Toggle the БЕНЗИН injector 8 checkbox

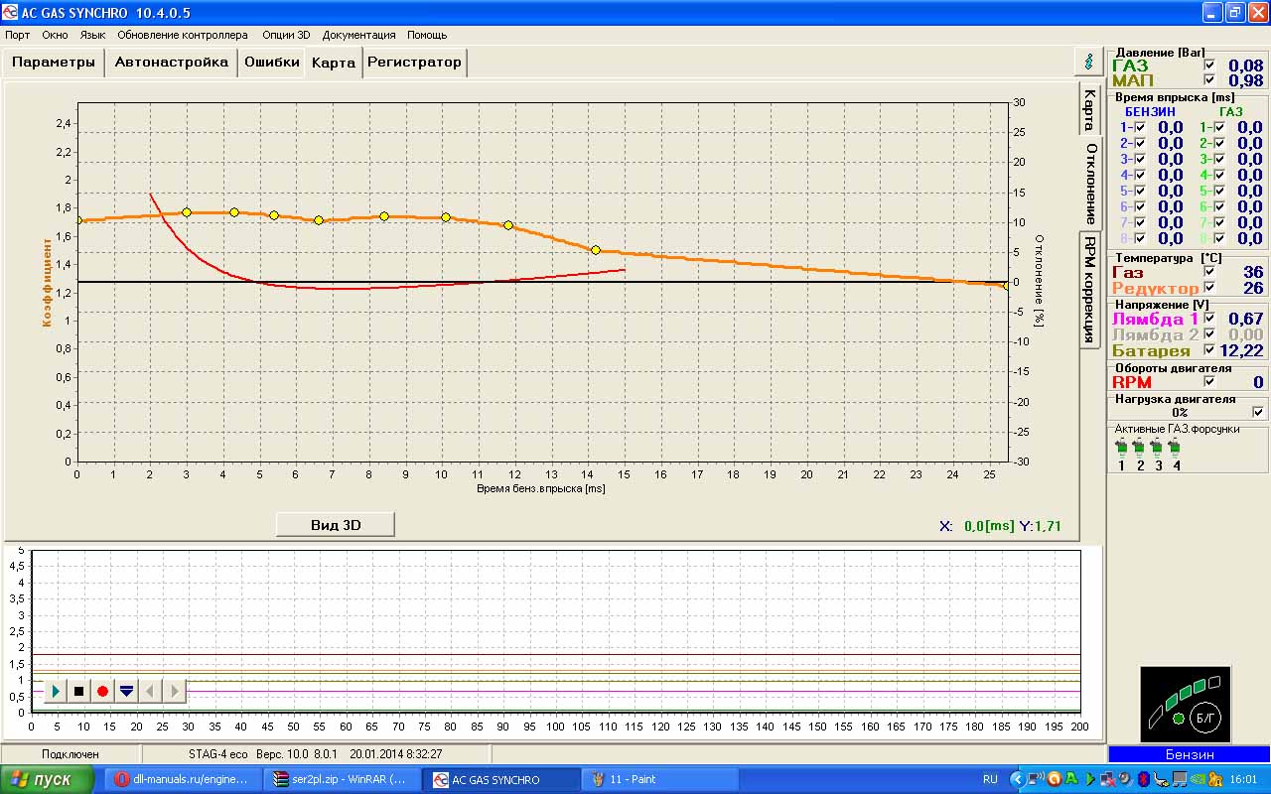pyautogui.click(x=1140, y=238)
